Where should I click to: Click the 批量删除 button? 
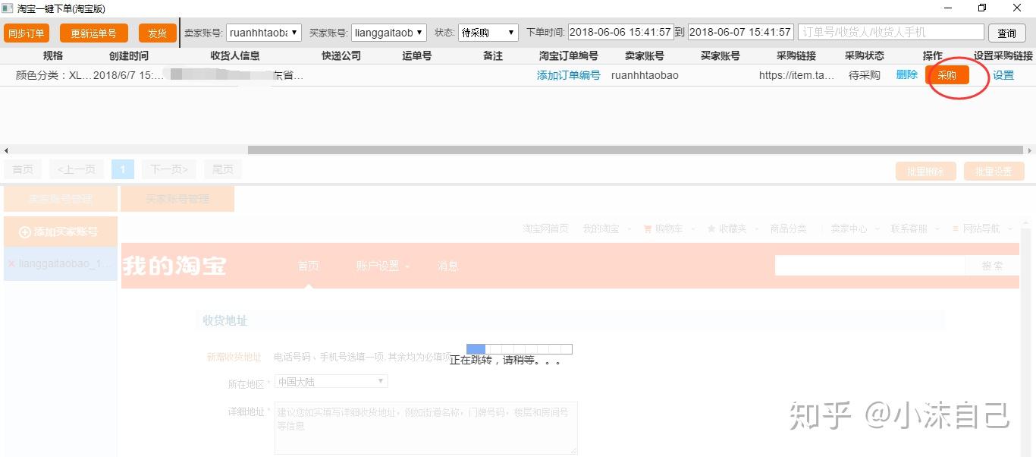[x=925, y=172]
